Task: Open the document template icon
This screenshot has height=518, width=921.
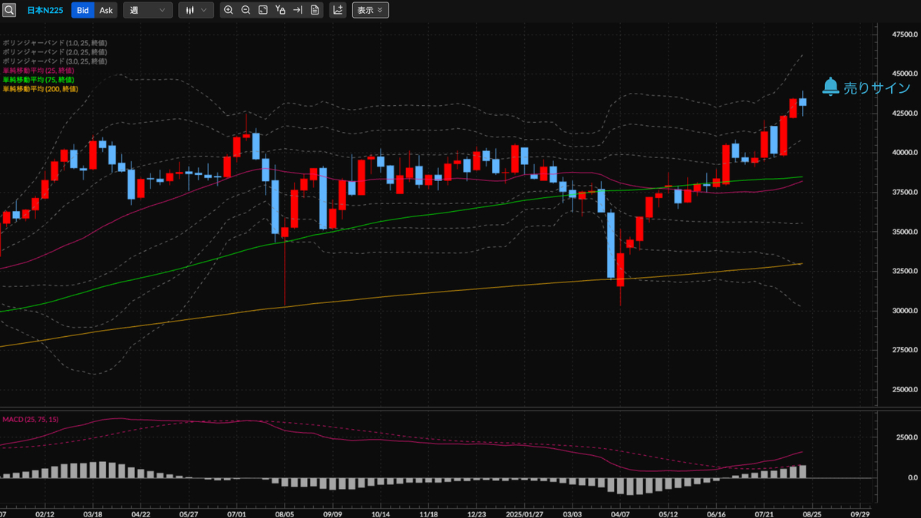Action: click(315, 10)
